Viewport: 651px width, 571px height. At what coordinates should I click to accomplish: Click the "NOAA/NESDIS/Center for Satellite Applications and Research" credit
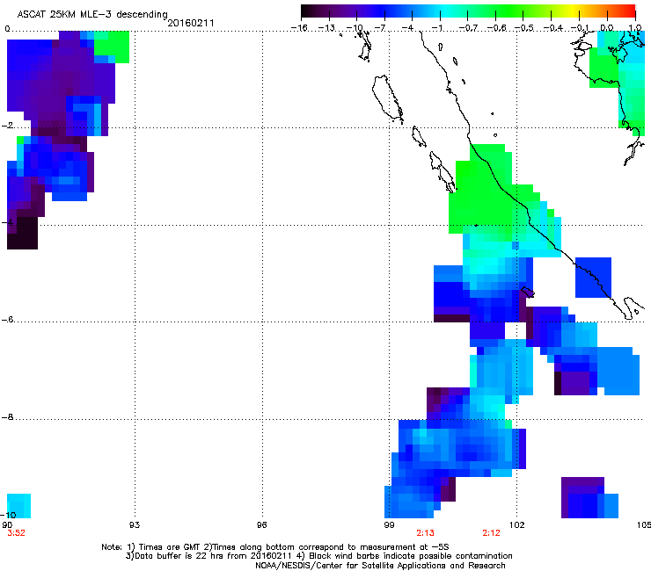(x=380, y=566)
